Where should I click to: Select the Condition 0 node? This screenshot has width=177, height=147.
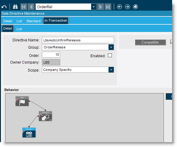click(45, 116)
